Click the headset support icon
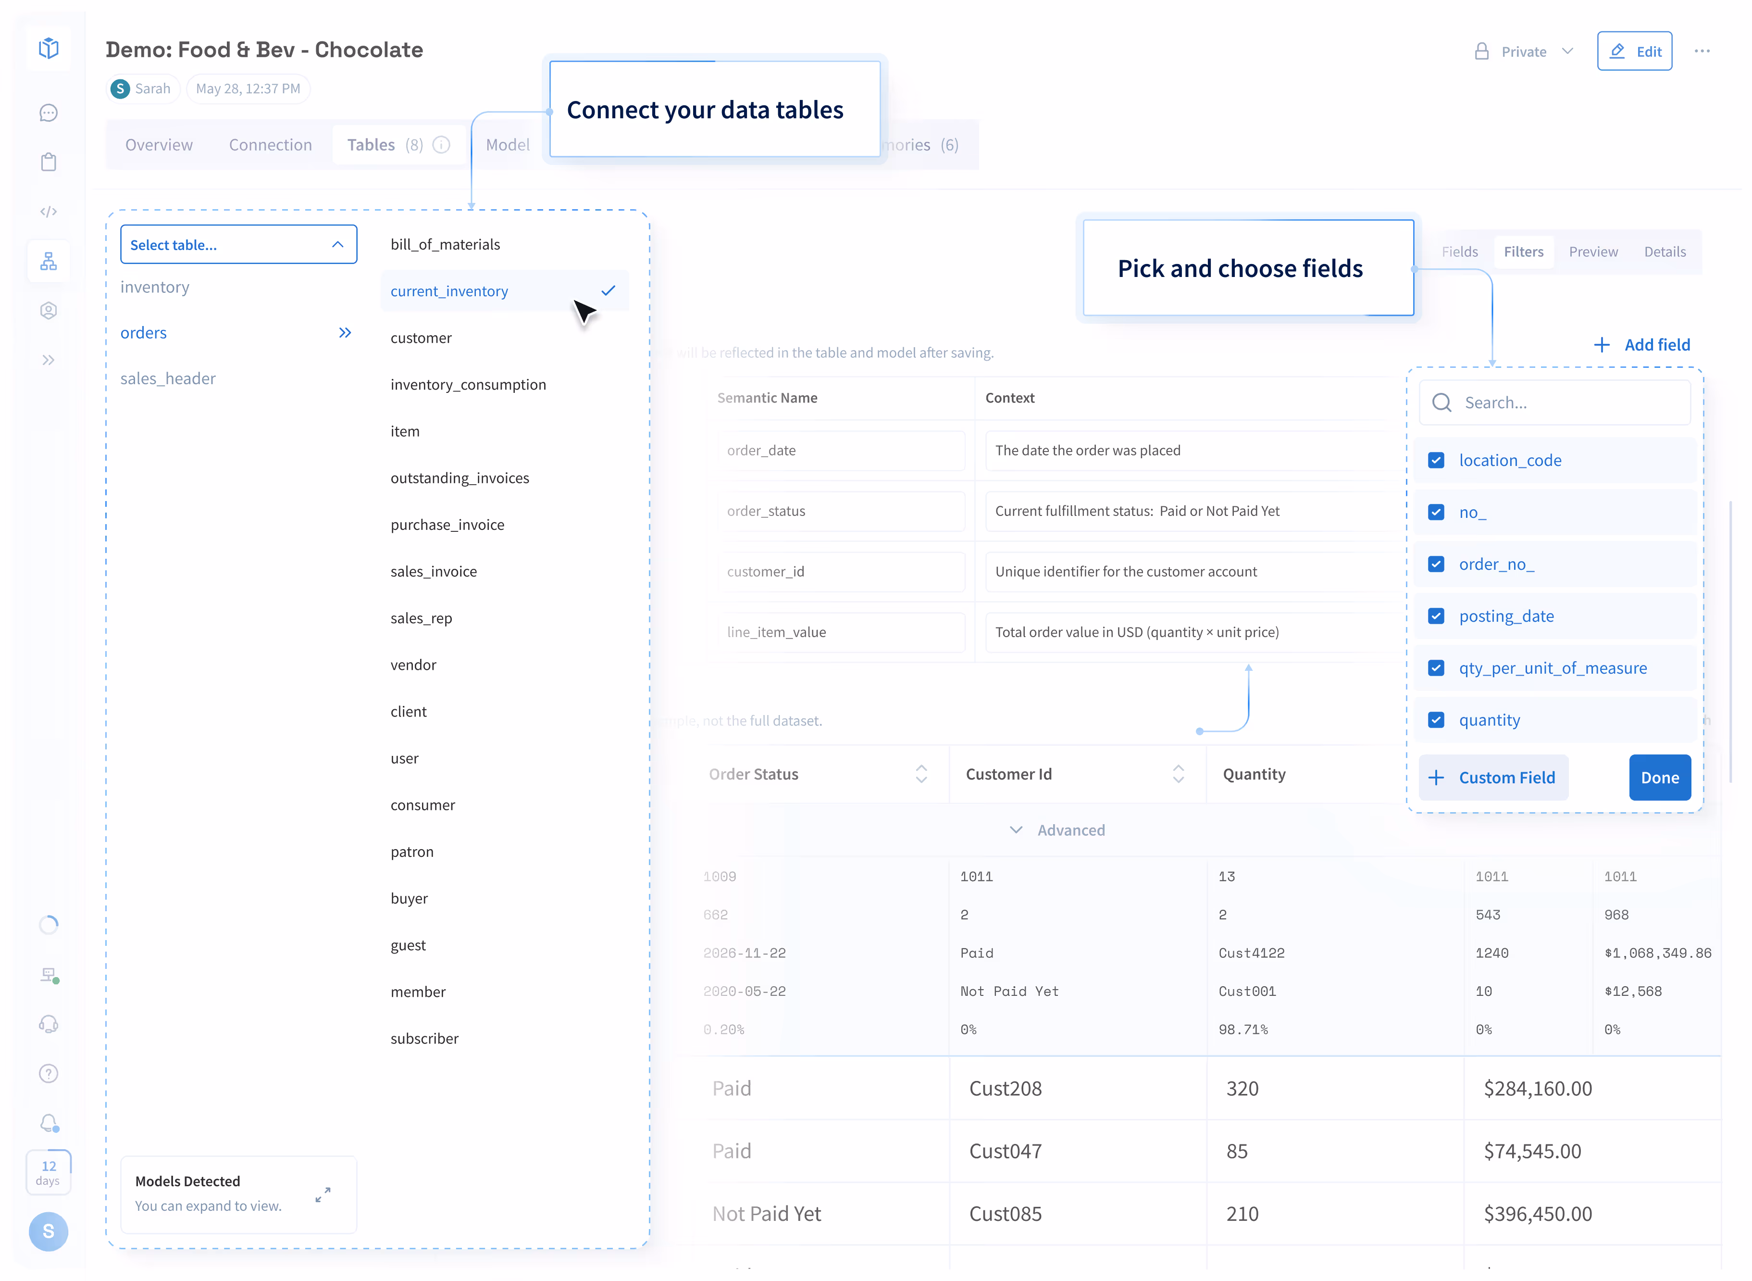Screen dimensions: 1752x1281 coord(48,1024)
